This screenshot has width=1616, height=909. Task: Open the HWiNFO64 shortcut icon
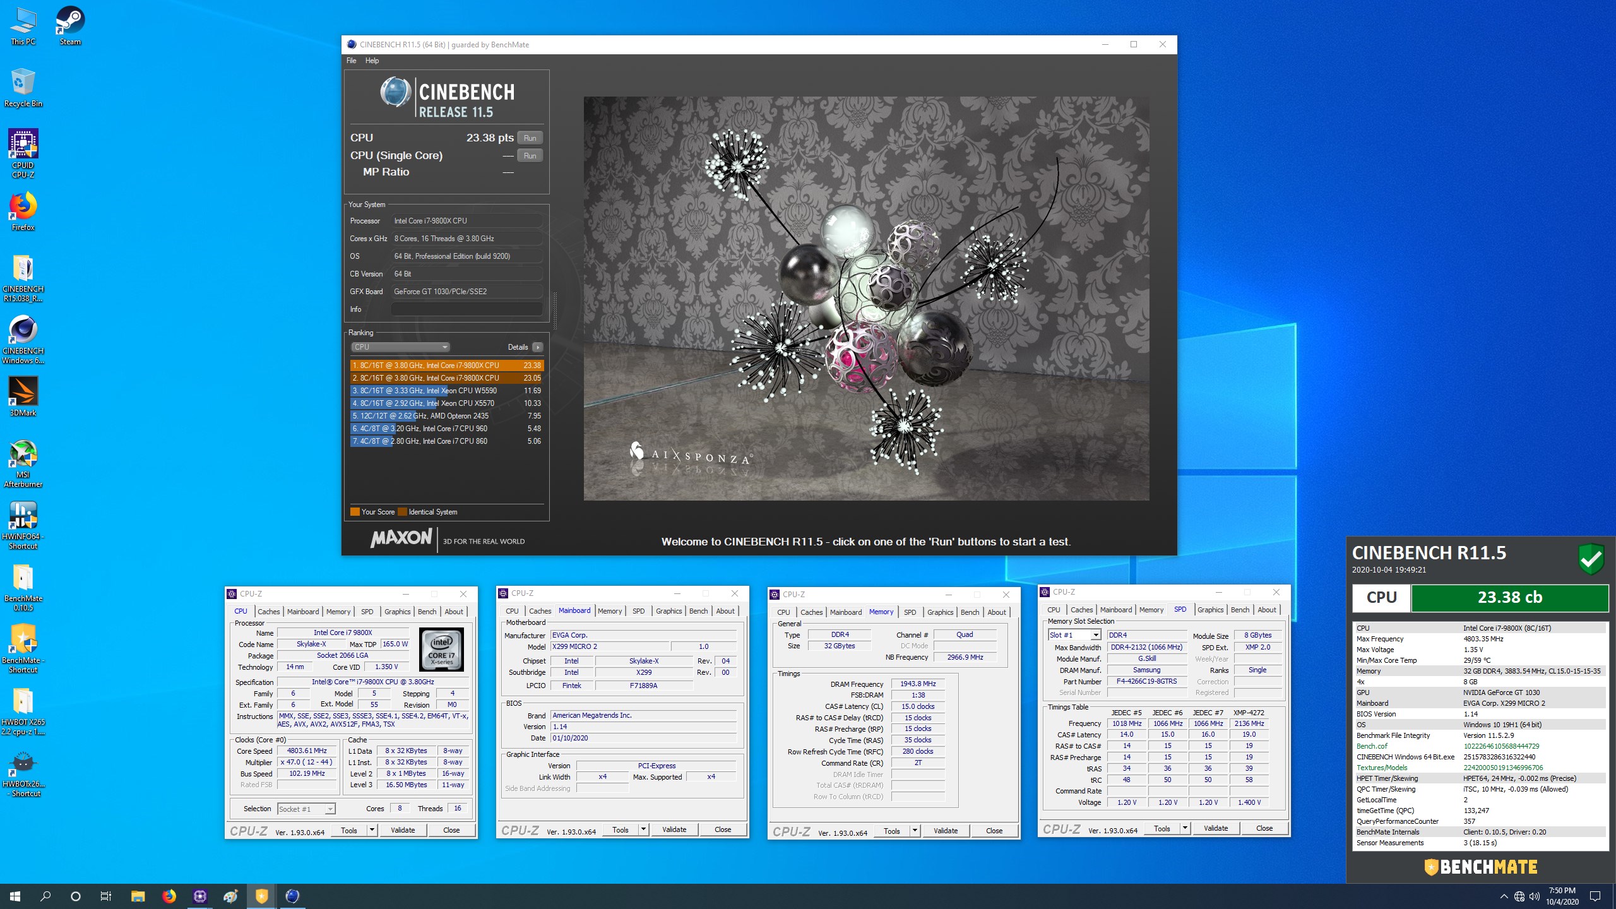coord(23,526)
